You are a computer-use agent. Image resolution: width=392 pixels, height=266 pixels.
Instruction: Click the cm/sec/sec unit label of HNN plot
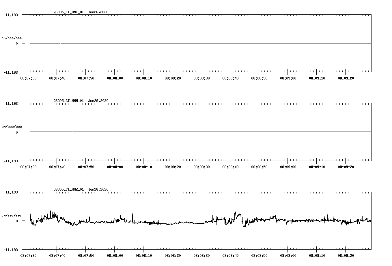pos(12,127)
